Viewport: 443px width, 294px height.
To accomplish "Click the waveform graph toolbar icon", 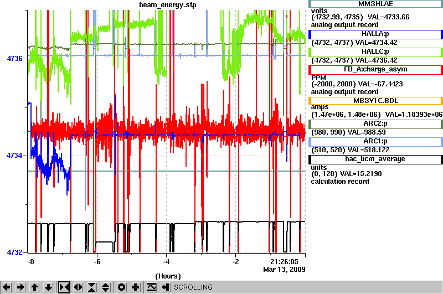I will 152,287.
